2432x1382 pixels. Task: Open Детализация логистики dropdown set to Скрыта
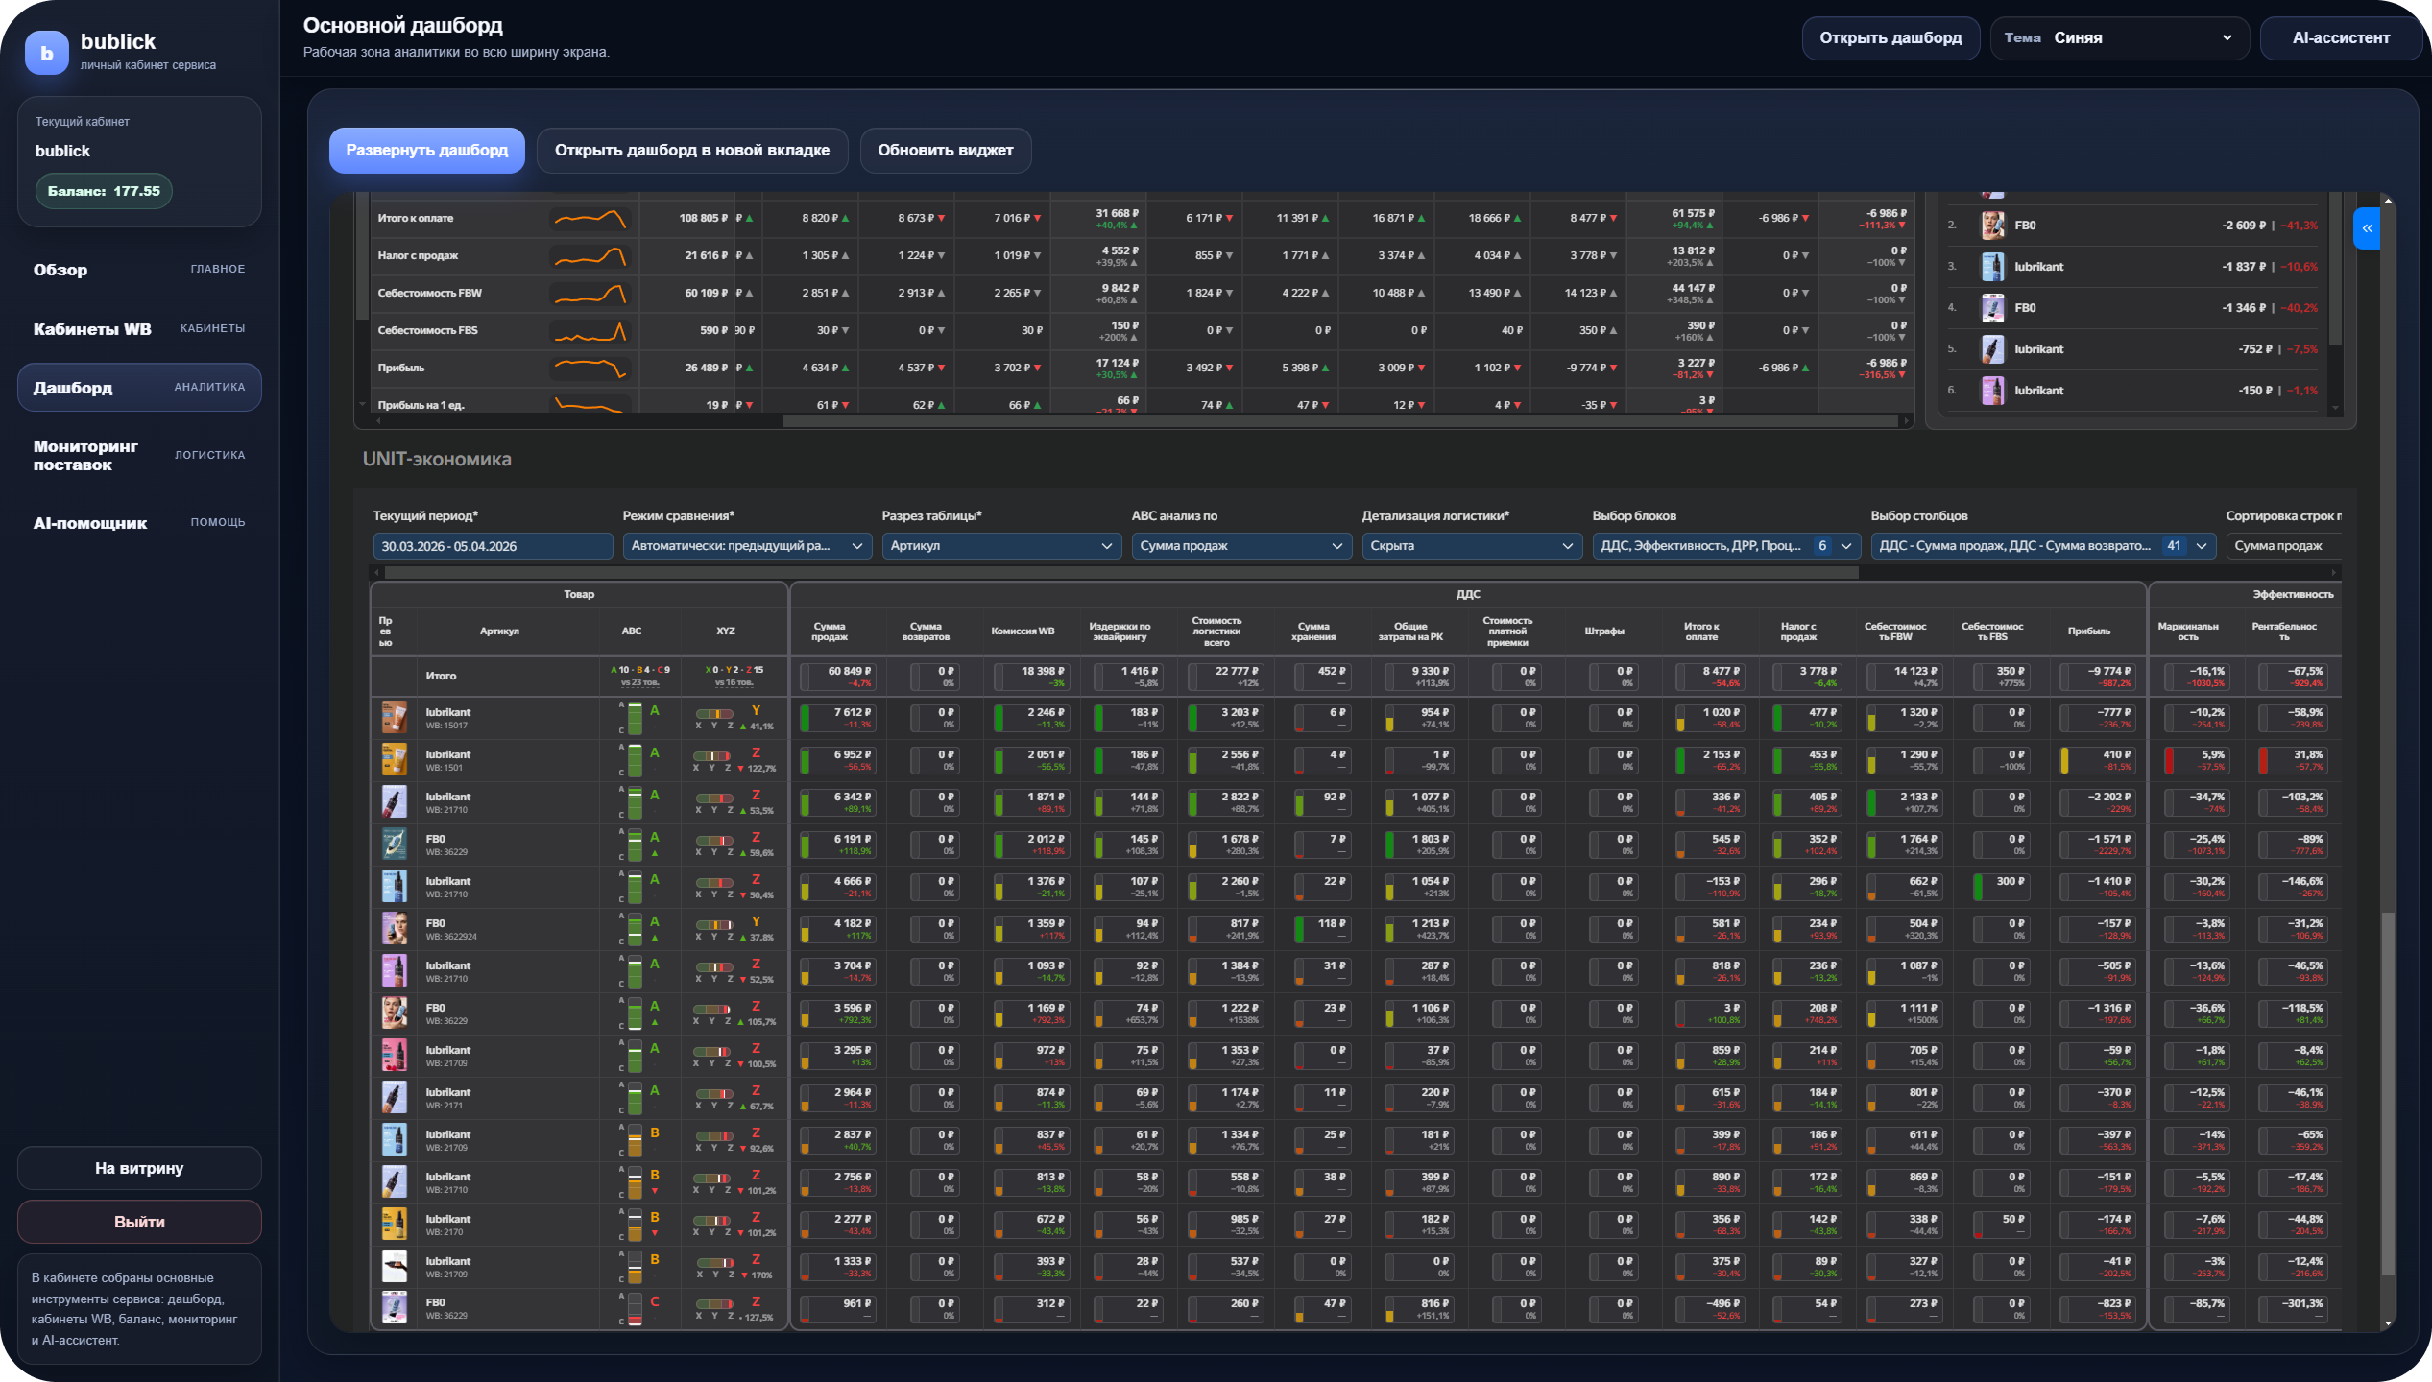[x=1471, y=546]
